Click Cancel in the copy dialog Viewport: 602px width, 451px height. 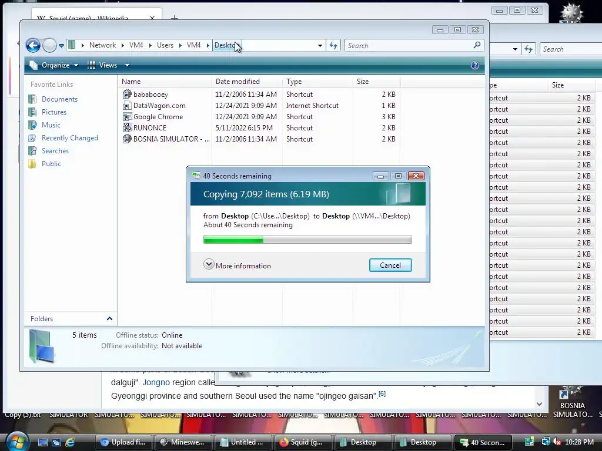point(390,265)
